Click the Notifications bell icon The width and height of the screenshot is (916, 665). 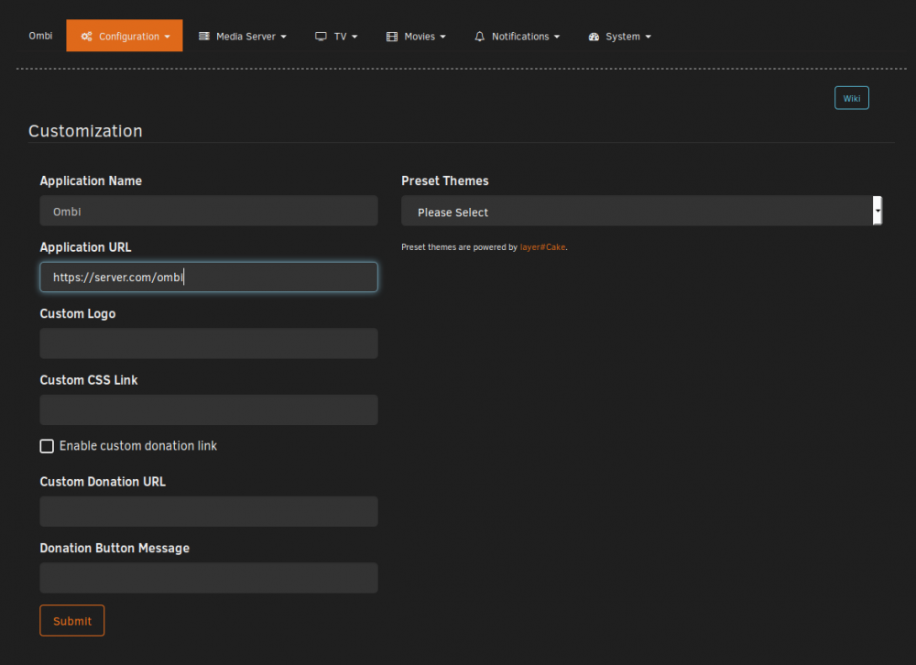[480, 37]
